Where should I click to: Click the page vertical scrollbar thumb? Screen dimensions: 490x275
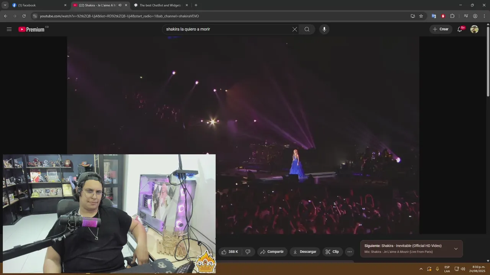[x=488, y=61]
